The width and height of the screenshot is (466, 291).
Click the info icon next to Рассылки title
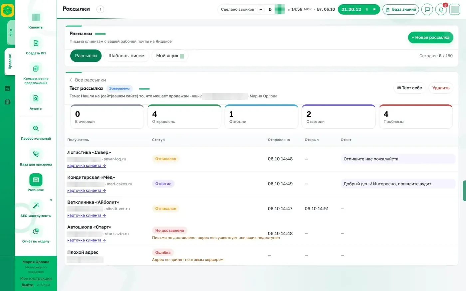[100, 9]
